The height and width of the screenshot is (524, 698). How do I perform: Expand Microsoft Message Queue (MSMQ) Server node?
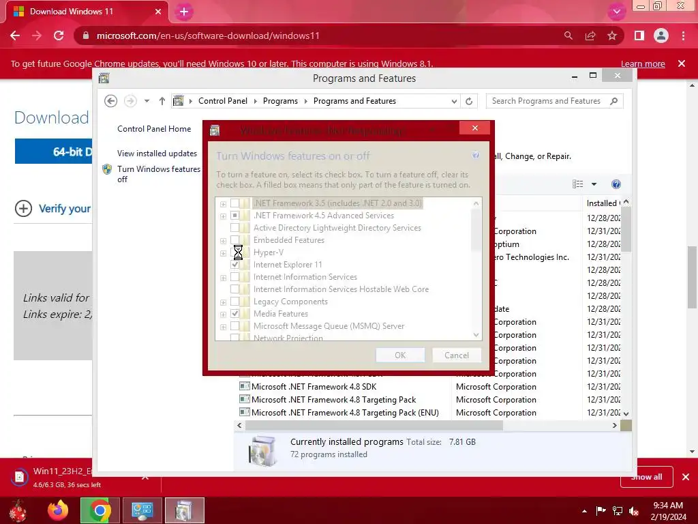pos(223,327)
